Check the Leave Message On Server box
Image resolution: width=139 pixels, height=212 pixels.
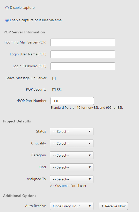(x=54, y=78)
